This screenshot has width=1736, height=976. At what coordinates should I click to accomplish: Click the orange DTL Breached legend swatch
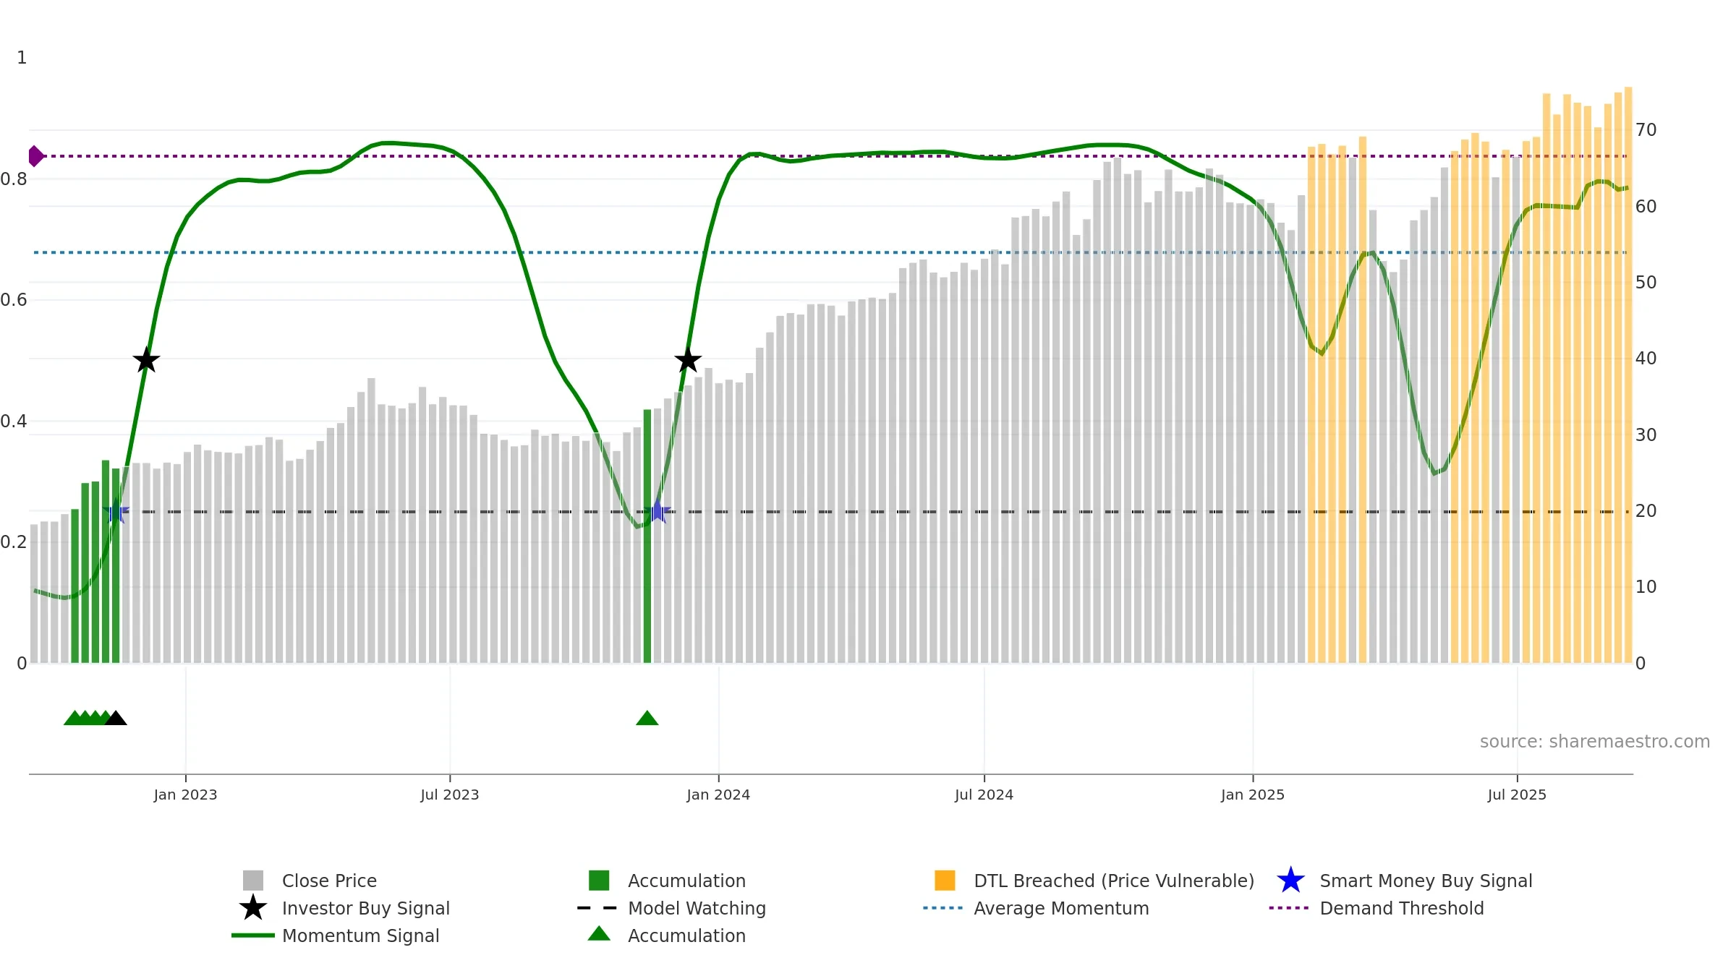(x=945, y=880)
